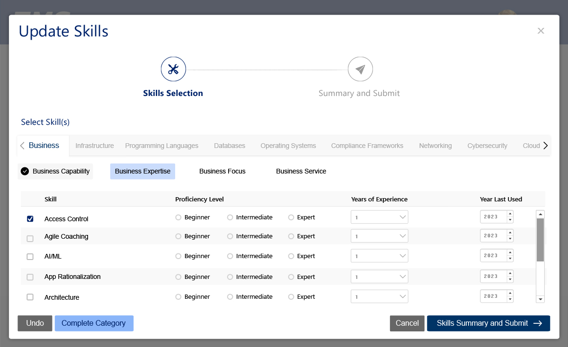
Task: Select Intermediate for App Rationalization
Action: [230, 277]
